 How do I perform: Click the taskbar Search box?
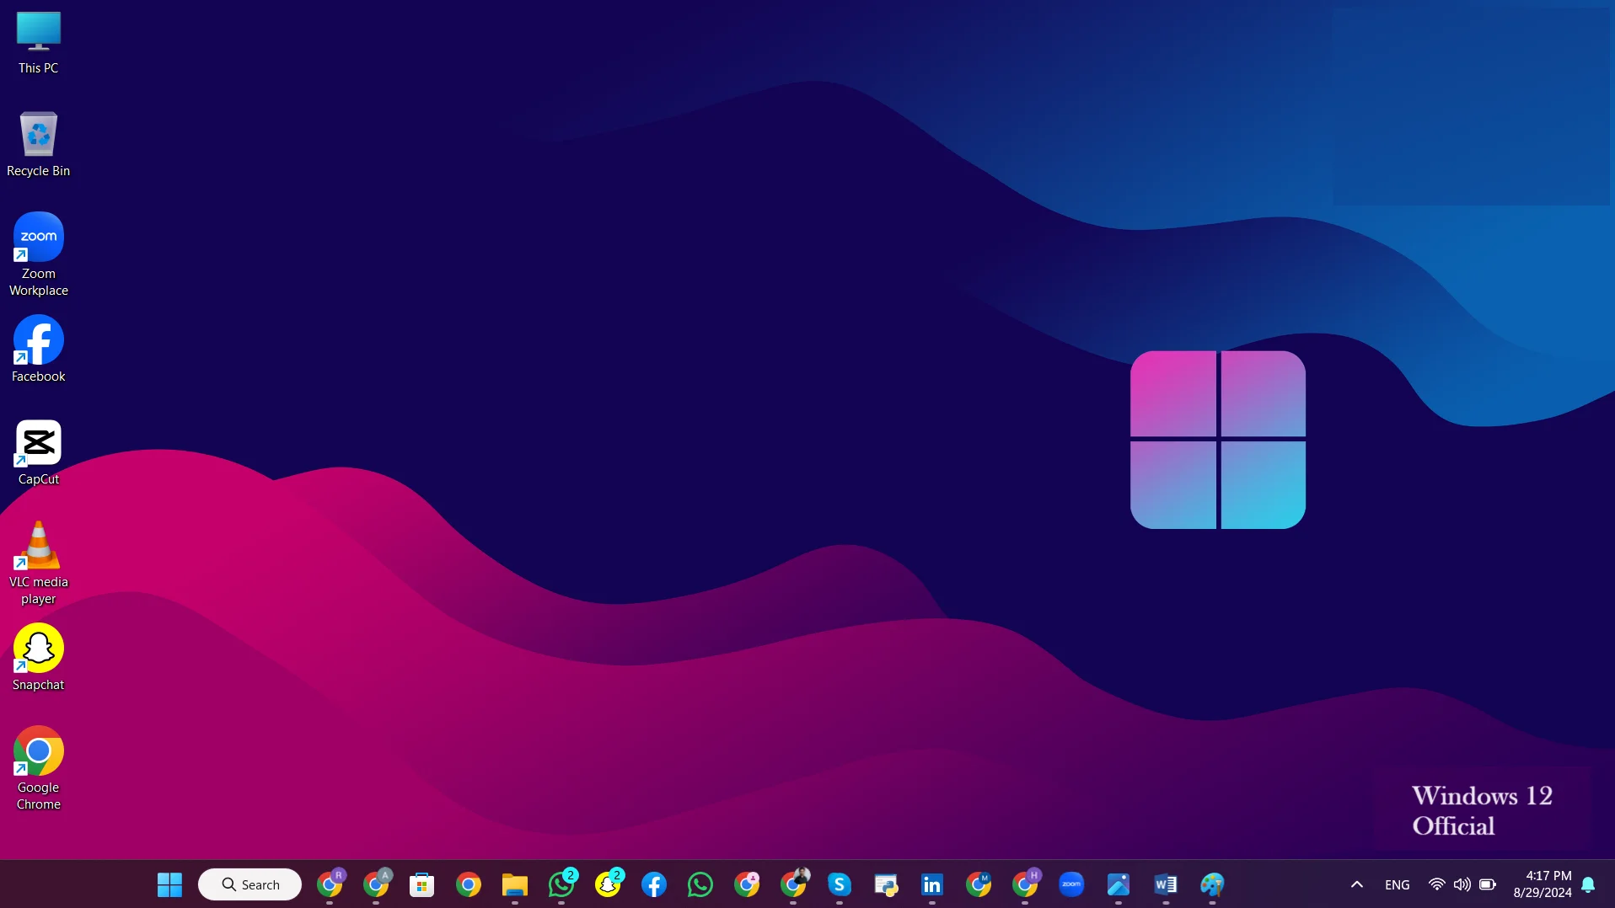(250, 884)
